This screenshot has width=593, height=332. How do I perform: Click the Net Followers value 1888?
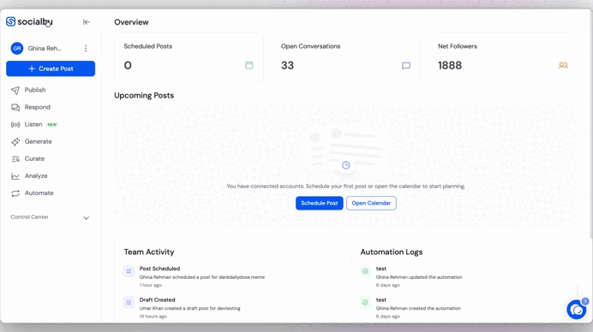coord(450,66)
